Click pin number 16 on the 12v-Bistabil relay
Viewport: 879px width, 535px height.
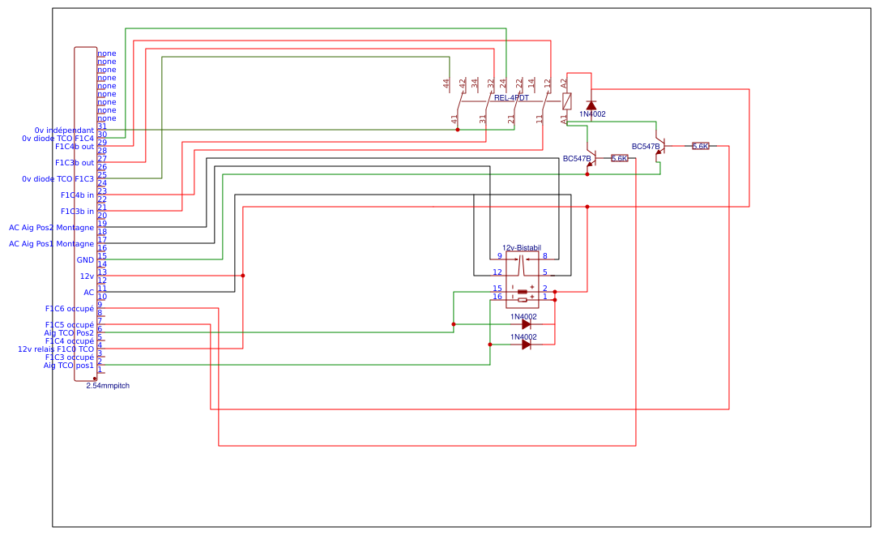[x=497, y=297]
